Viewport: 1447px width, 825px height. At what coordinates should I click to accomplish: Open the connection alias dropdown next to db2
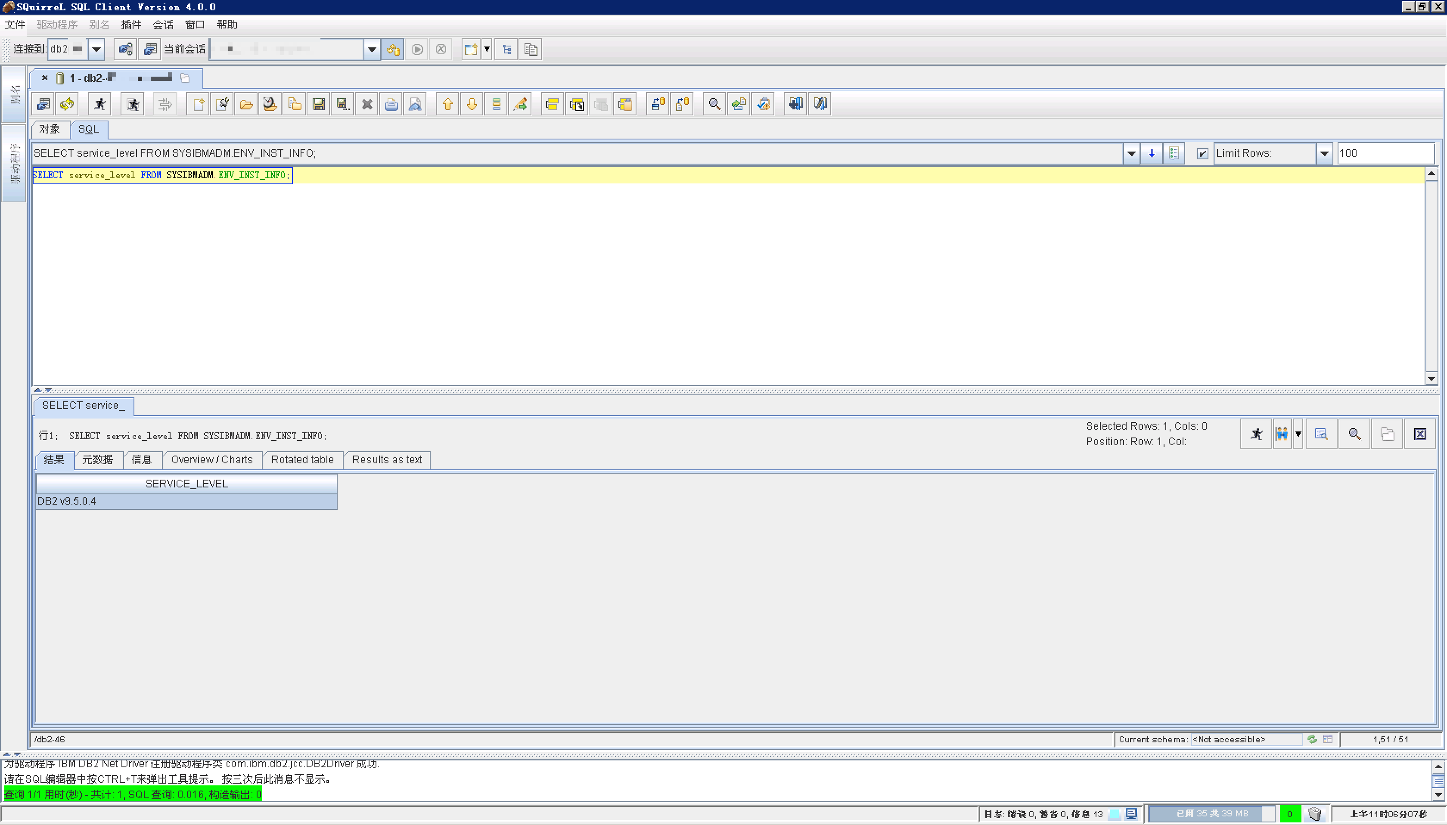pos(96,49)
